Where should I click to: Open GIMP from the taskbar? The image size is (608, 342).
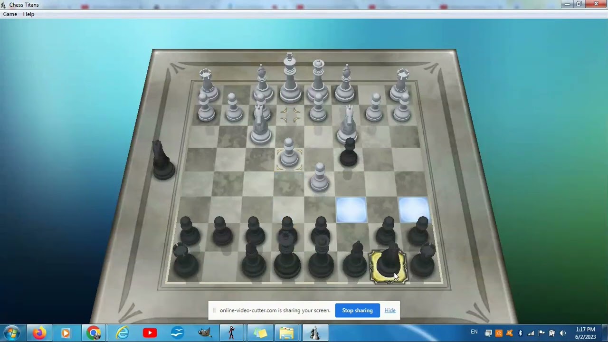pyautogui.click(x=205, y=333)
